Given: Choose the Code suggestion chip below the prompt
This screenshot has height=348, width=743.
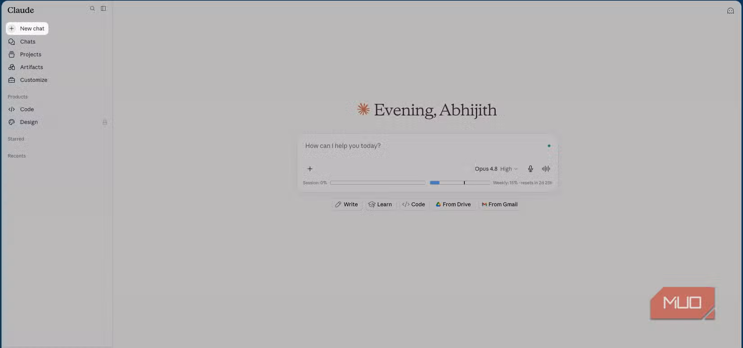Looking at the screenshot, I should point(413,205).
